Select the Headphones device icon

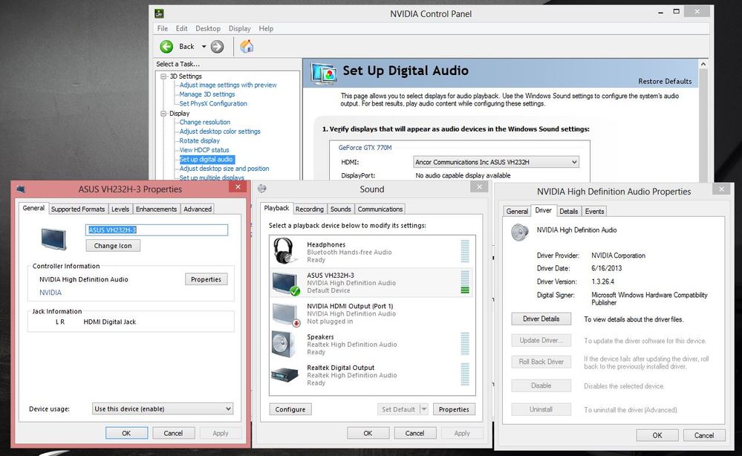pos(285,251)
